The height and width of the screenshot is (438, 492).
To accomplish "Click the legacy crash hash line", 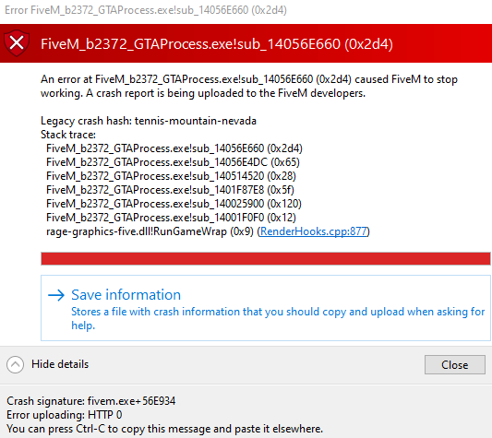I will (149, 121).
